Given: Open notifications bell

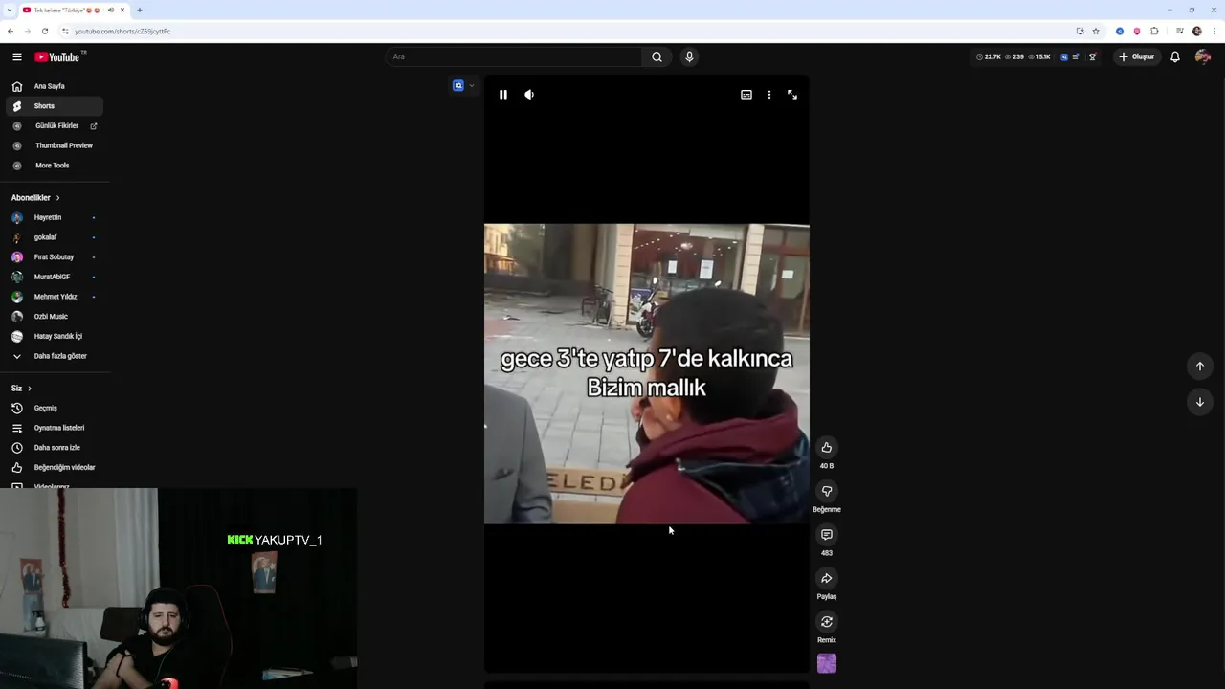Looking at the screenshot, I should pos(1175,56).
